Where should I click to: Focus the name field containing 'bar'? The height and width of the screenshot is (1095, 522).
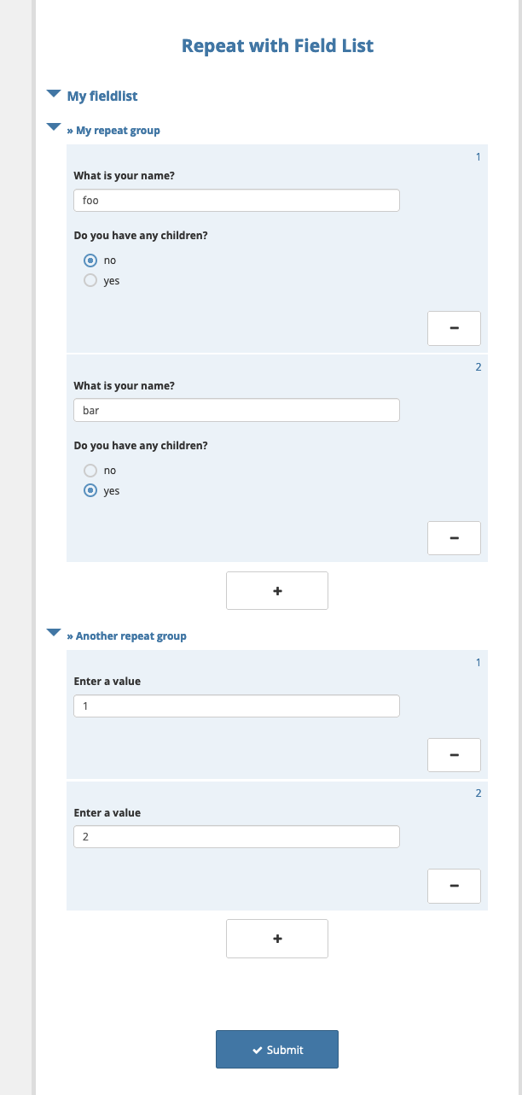click(x=236, y=411)
